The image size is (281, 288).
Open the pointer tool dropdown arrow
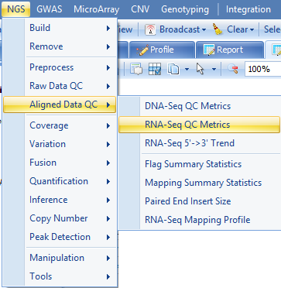[214, 69]
